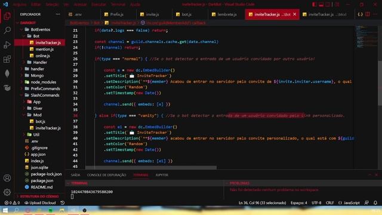Collapse the BotEventos folder

[x=40, y=29]
